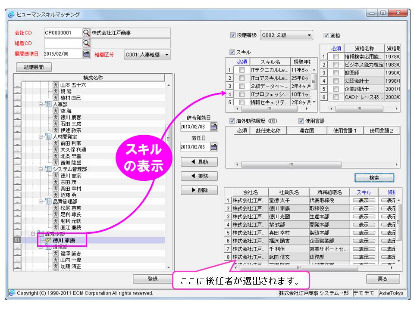Click the folder icon of 人事部
Image resolution: width=414 pixels, height=310 pixels.
(48, 105)
